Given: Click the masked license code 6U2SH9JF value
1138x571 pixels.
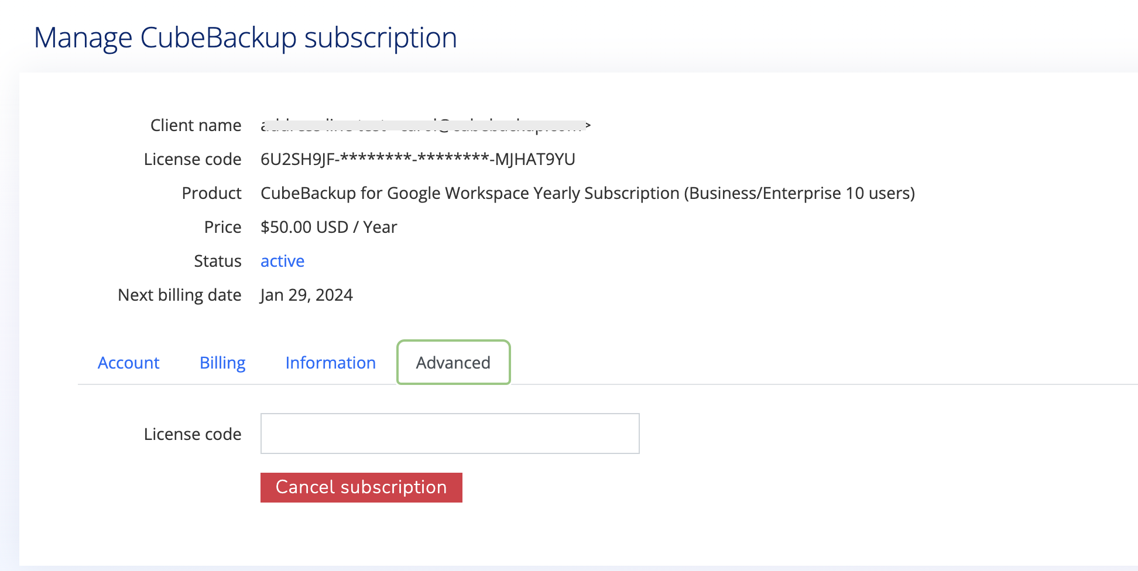Looking at the screenshot, I should coord(418,159).
